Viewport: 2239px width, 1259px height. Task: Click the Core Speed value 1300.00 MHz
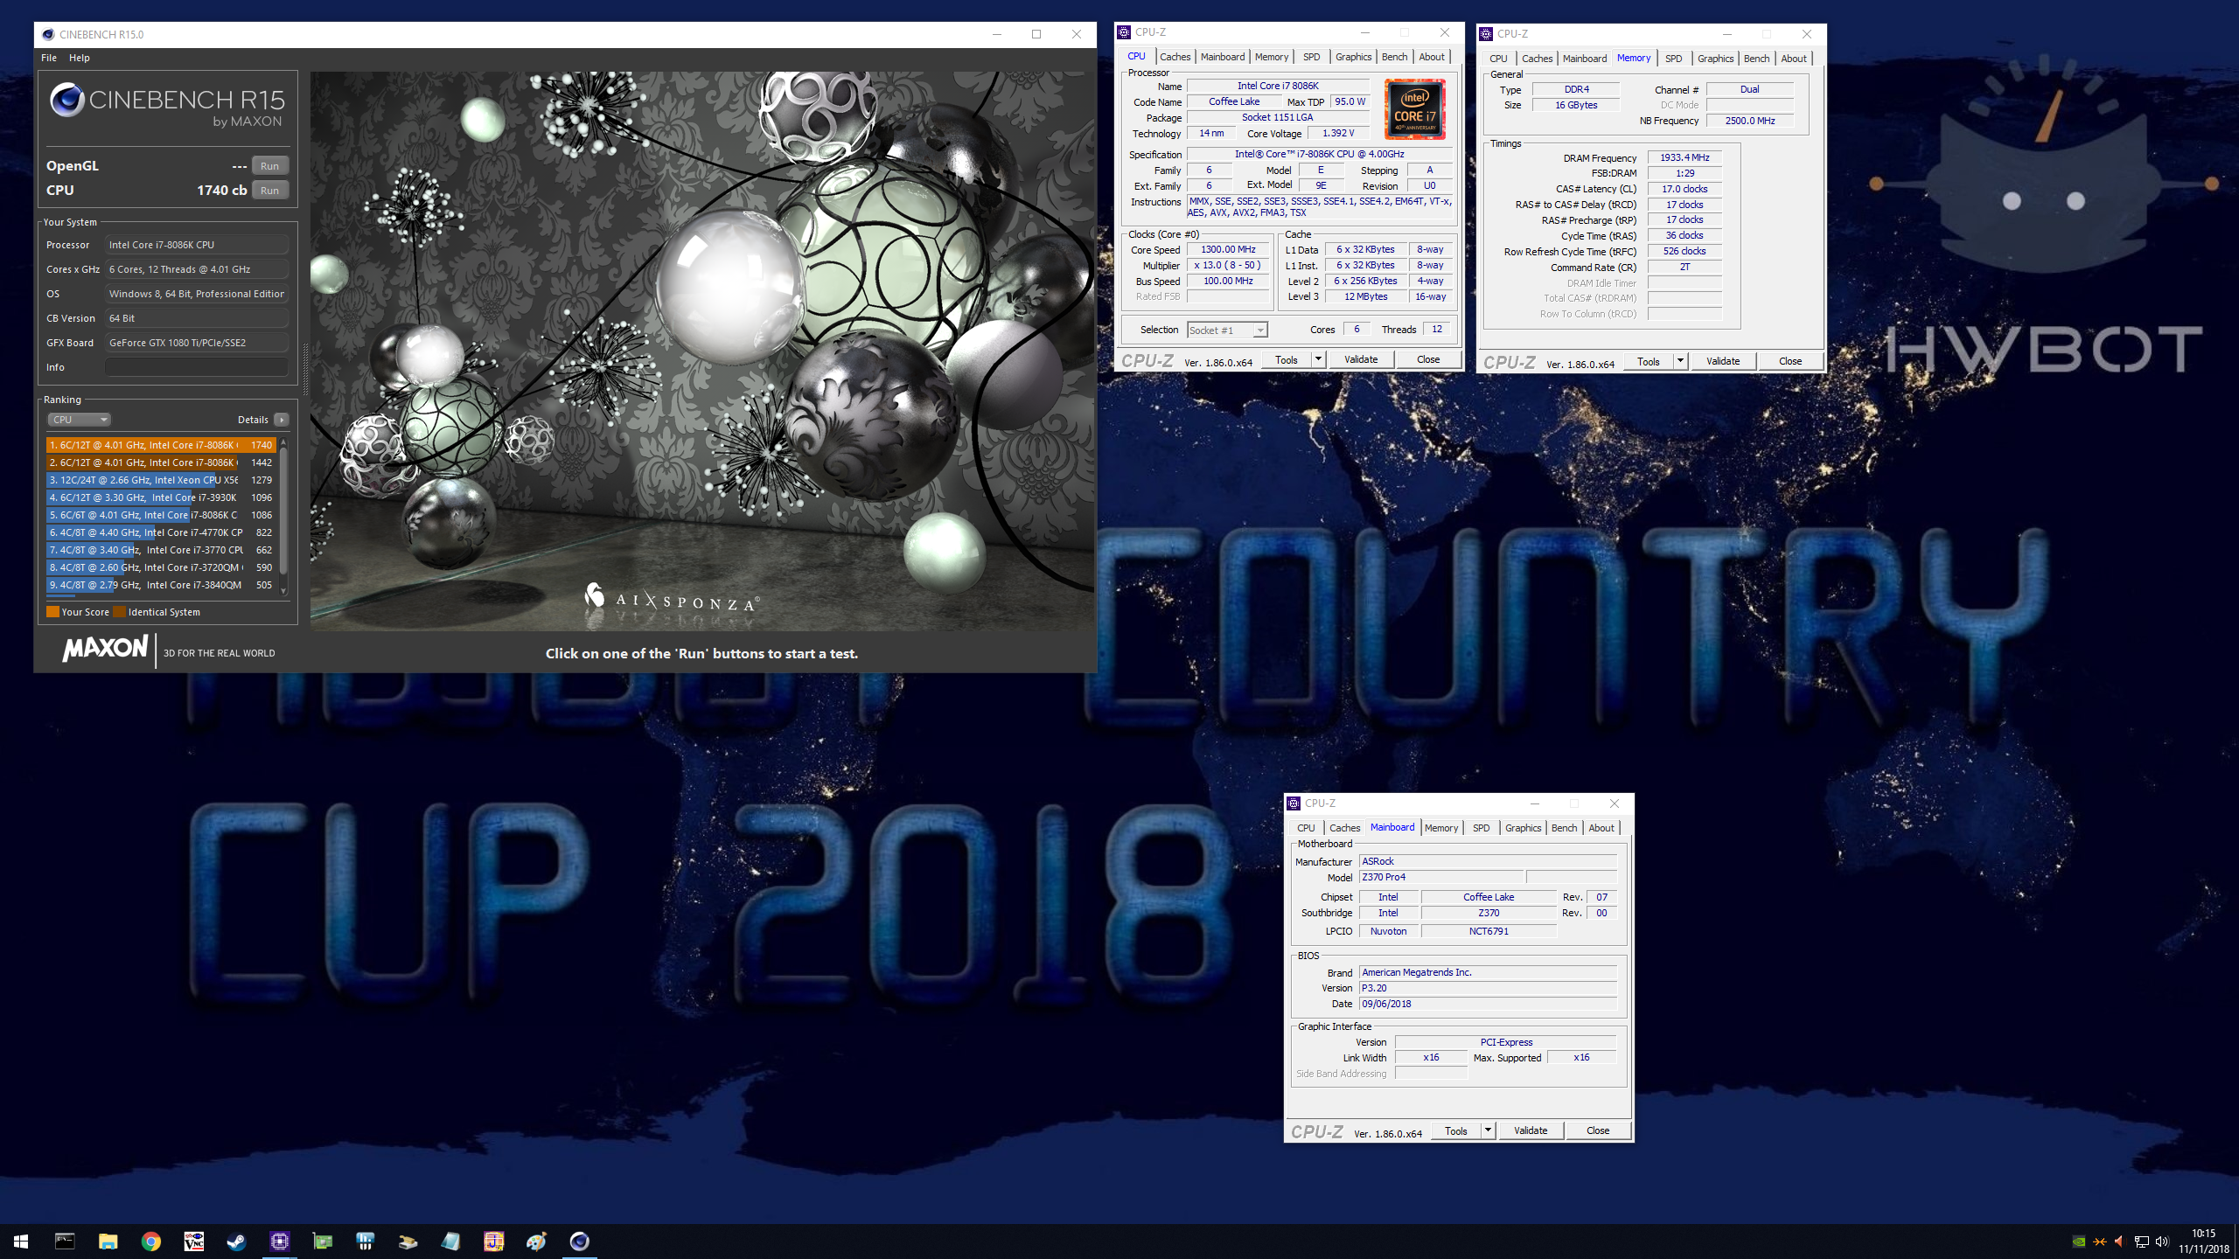pyautogui.click(x=1228, y=250)
